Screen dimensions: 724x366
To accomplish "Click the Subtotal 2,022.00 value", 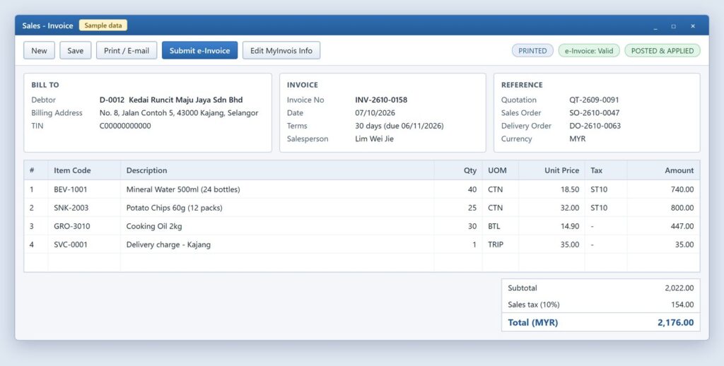I will pos(679,288).
